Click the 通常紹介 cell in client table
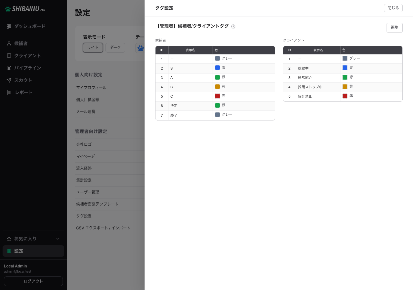Viewport: 413px width, 290px height. pyautogui.click(x=318, y=78)
